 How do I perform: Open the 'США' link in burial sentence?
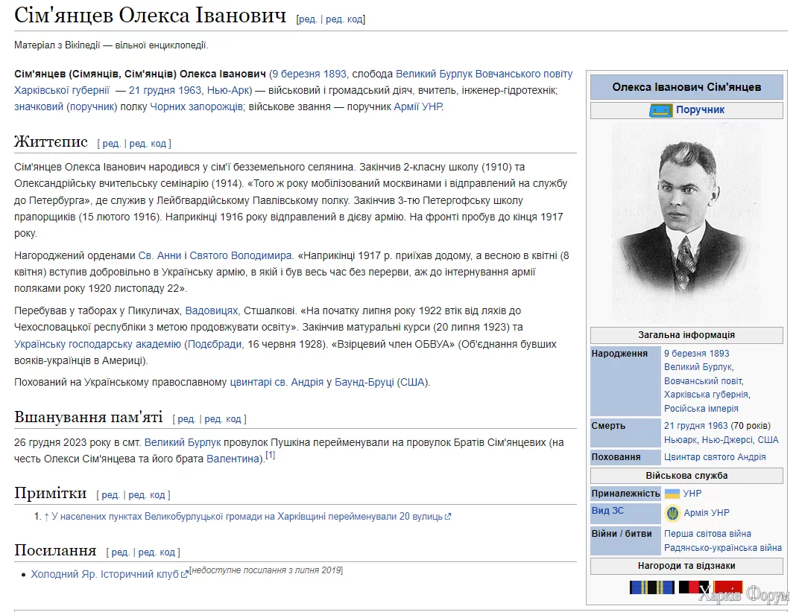click(413, 382)
